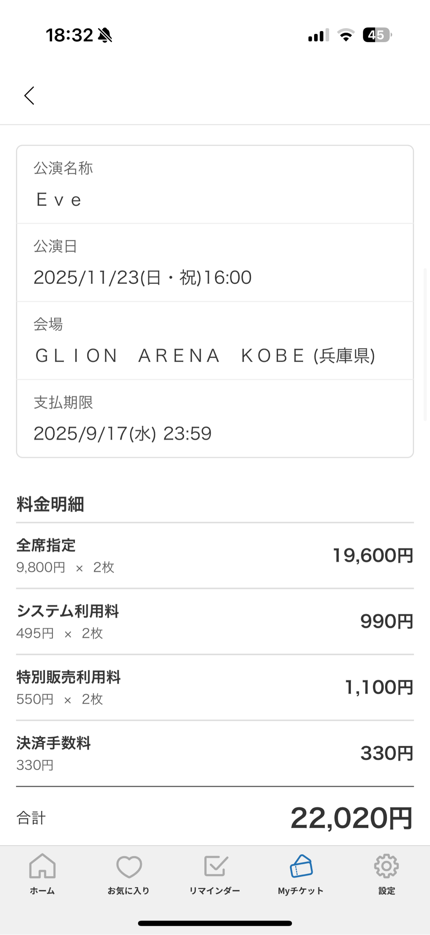This screenshot has height=935, width=430.
Task: Tap the performance name Eve row
Action: pyautogui.click(x=215, y=185)
